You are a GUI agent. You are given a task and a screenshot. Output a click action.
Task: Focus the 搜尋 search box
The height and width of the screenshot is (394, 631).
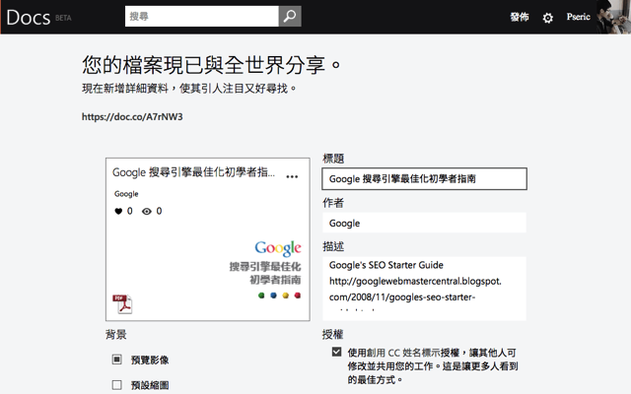201,16
